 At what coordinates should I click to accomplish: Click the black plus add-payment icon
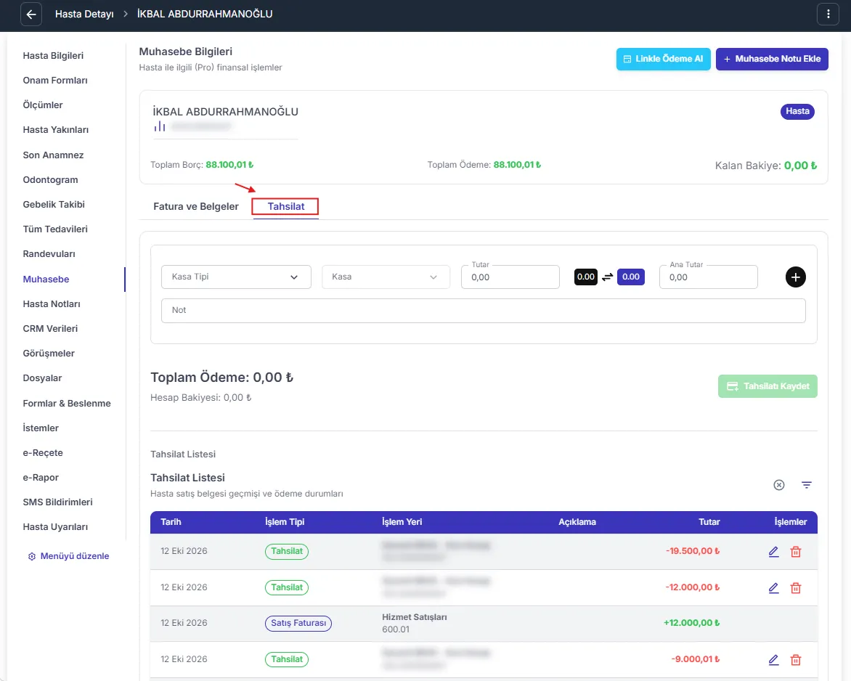coord(795,277)
